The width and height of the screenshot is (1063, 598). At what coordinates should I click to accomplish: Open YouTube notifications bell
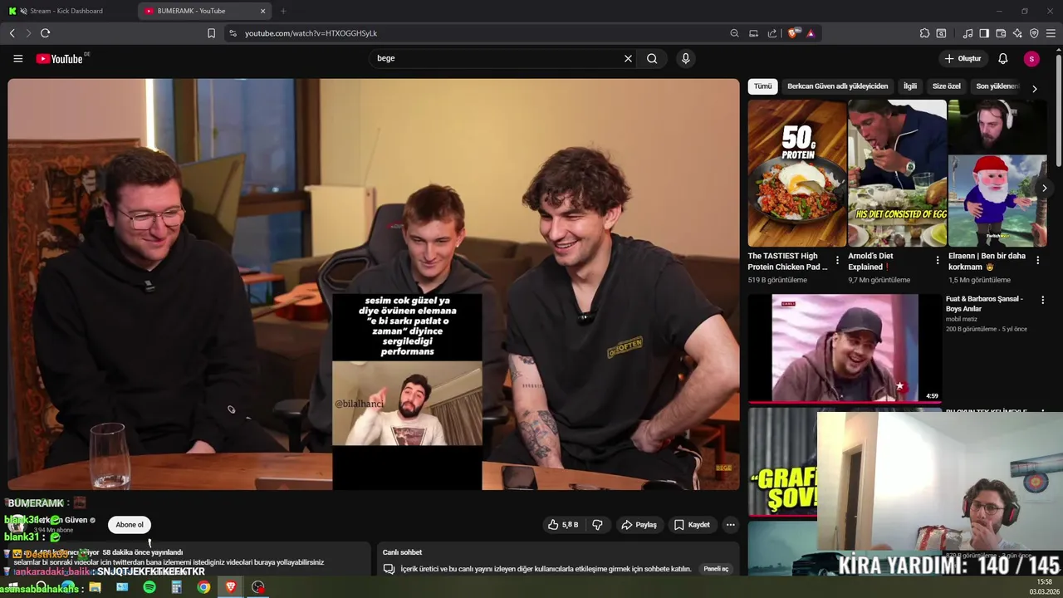(1002, 58)
